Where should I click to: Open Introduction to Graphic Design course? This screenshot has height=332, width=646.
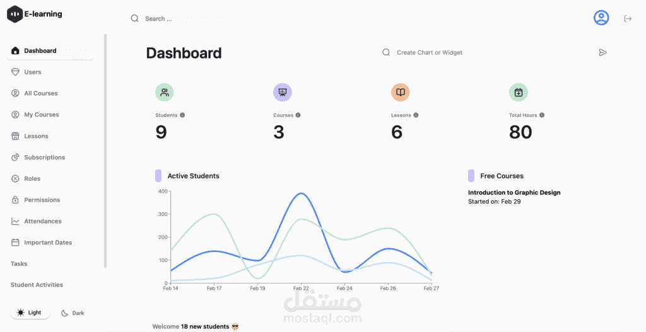(x=514, y=193)
